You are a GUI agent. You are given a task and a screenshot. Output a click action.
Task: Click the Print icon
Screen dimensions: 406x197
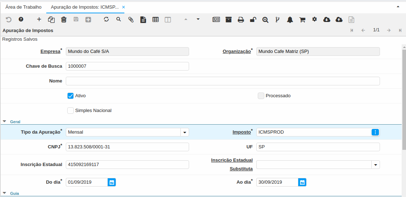pos(241,19)
